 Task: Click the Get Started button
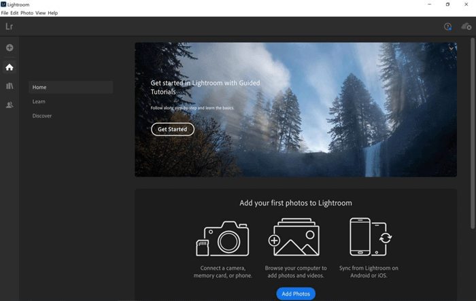coord(173,129)
